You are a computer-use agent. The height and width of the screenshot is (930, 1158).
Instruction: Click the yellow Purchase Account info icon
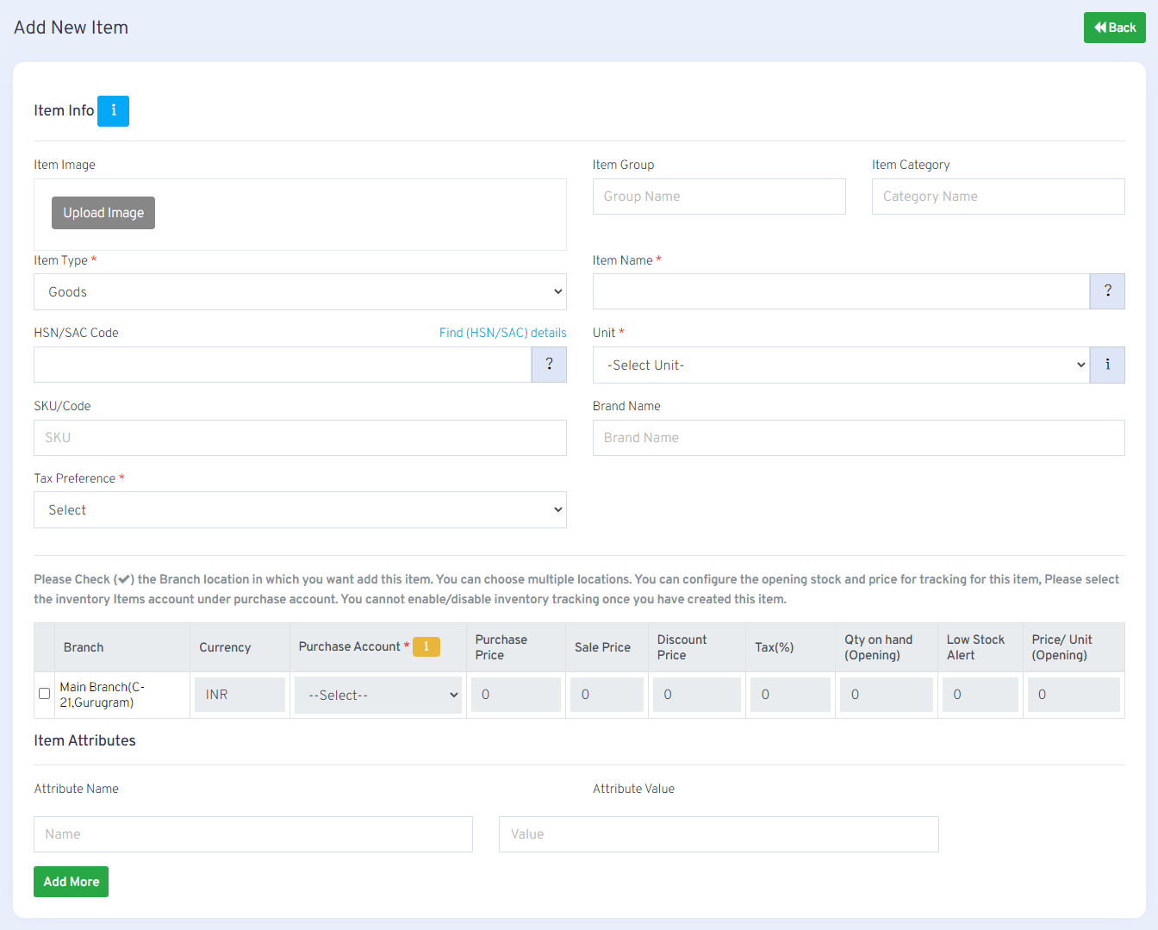426,646
